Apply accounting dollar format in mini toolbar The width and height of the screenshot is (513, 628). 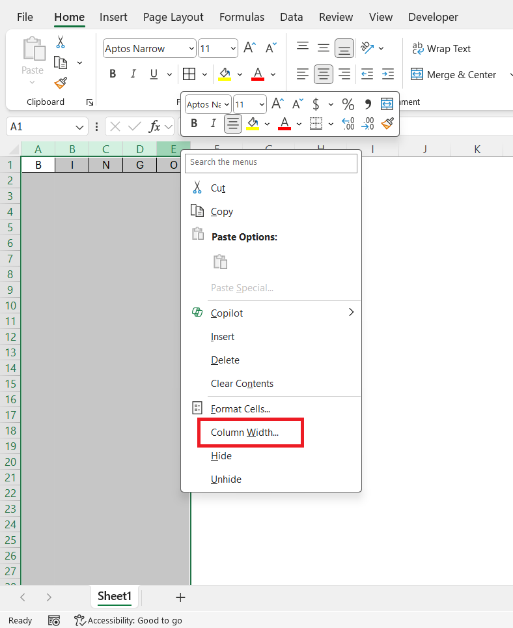[x=316, y=104]
